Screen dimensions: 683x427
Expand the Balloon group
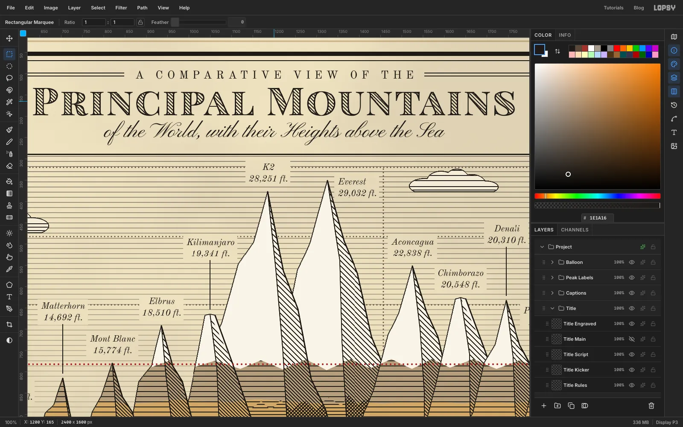pos(552,262)
